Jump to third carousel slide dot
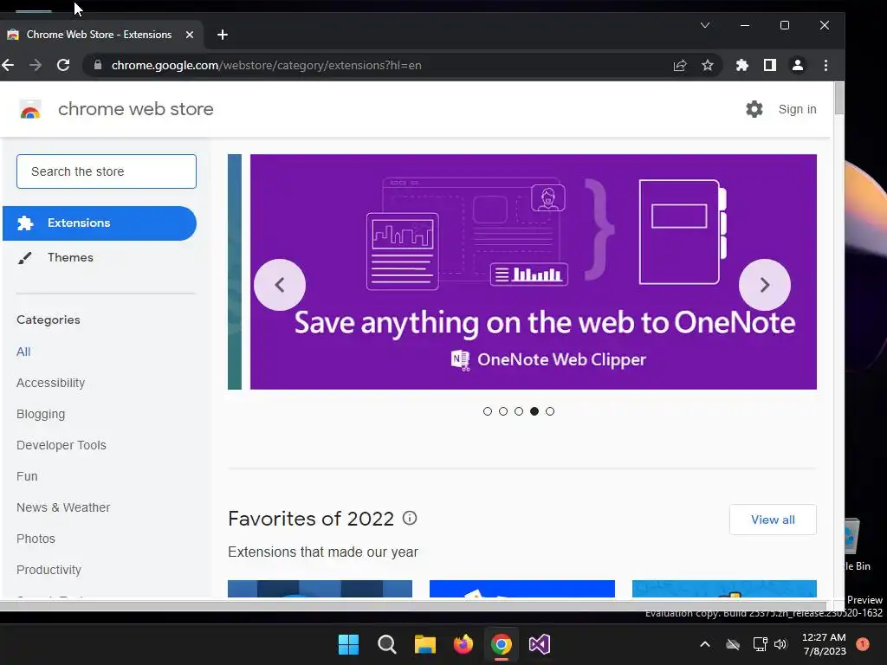 pyautogui.click(x=519, y=411)
